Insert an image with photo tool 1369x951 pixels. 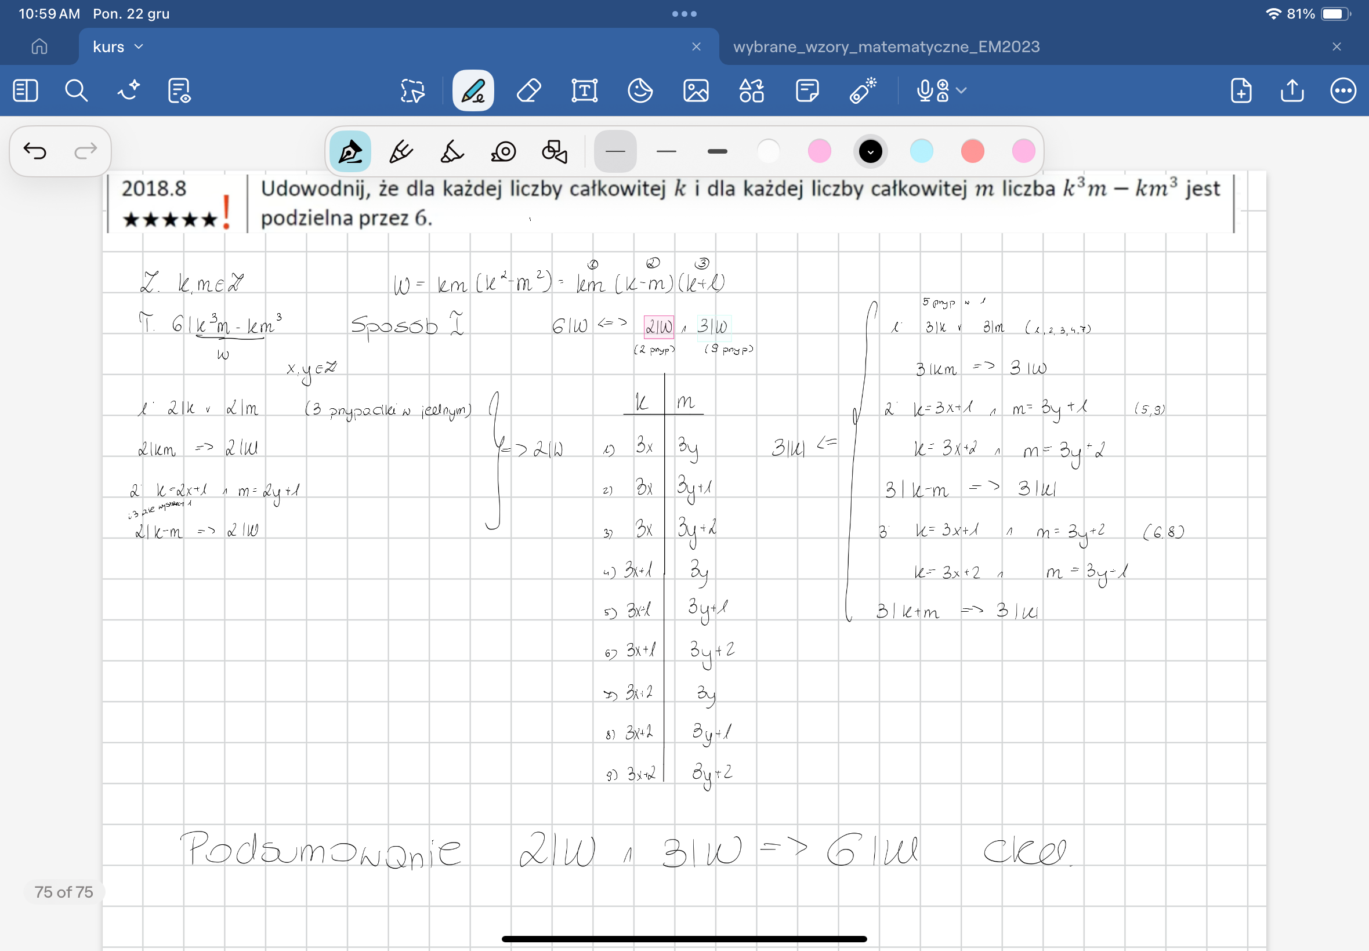click(696, 91)
